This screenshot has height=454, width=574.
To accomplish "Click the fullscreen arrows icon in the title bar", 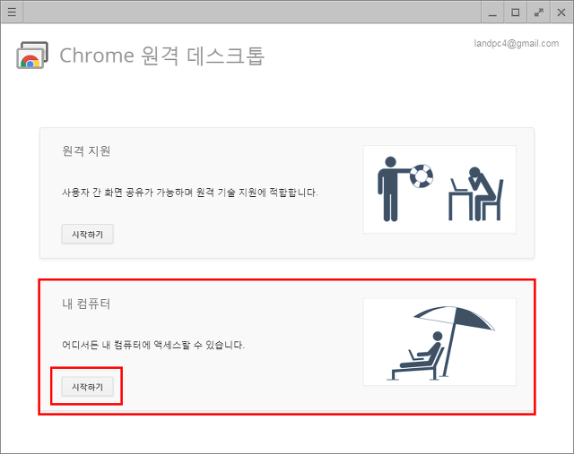I will [538, 13].
